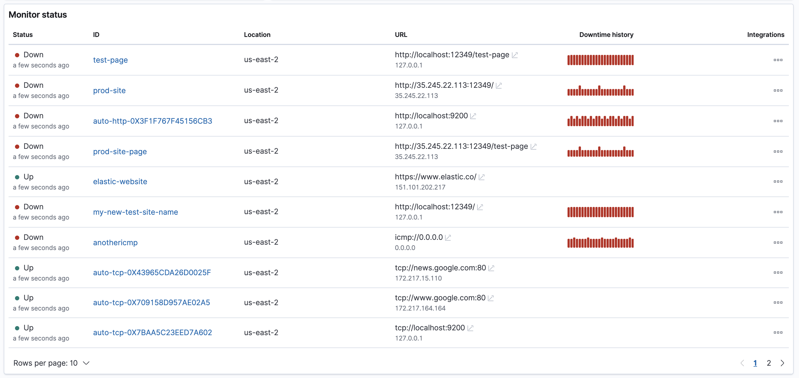Click external link icon beside icmp://0.0.0.0
799x378 pixels.
click(x=448, y=237)
